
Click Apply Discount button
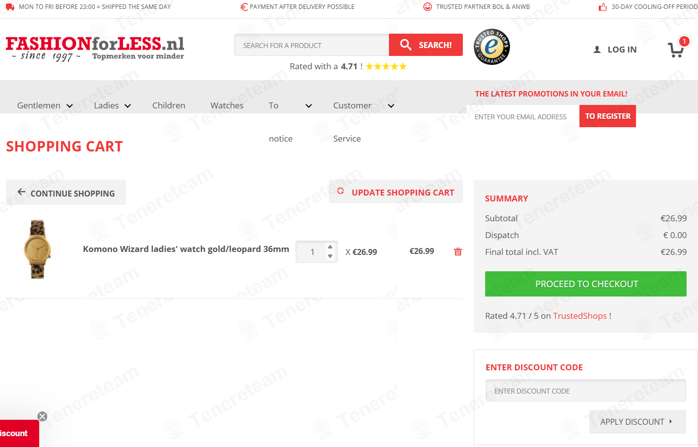[637, 422]
